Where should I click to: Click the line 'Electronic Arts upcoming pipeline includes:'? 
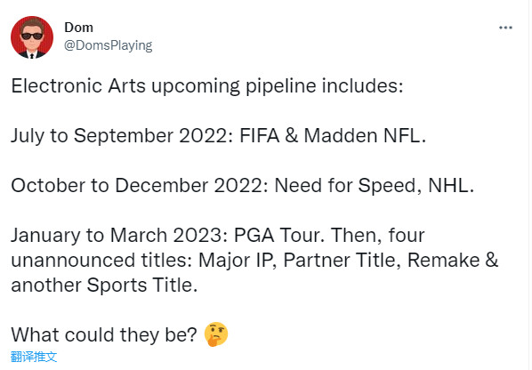207,86
